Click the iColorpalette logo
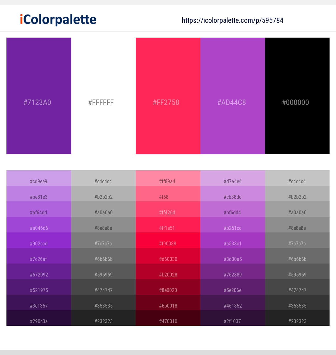 [58, 20]
